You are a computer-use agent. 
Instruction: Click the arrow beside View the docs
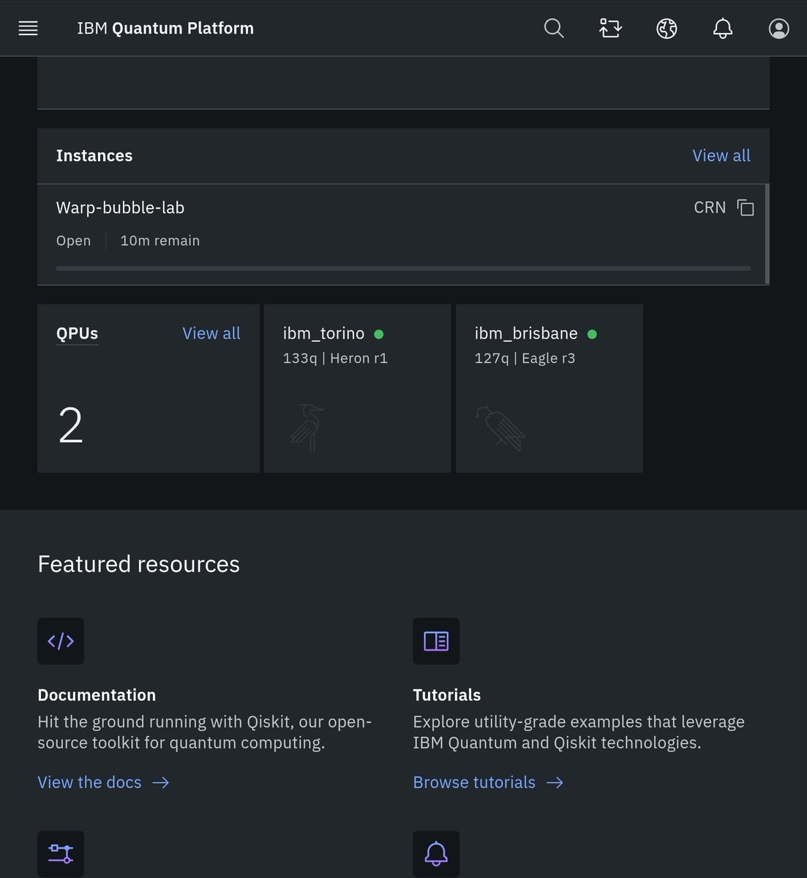point(161,783)
